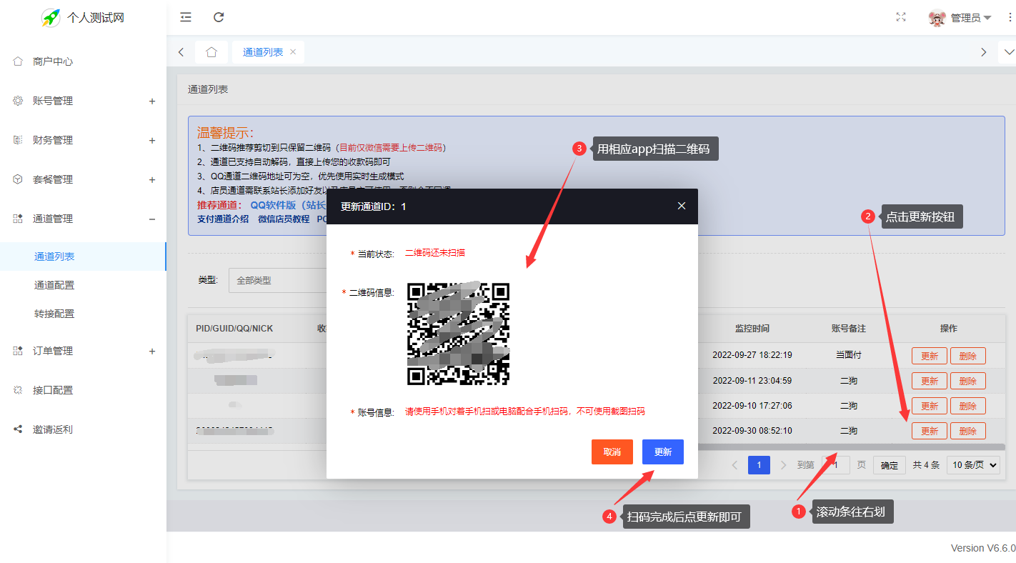The image size is (1016, 563).
Task: Go to the home tab icon
Action: click(x=211, y=52)
